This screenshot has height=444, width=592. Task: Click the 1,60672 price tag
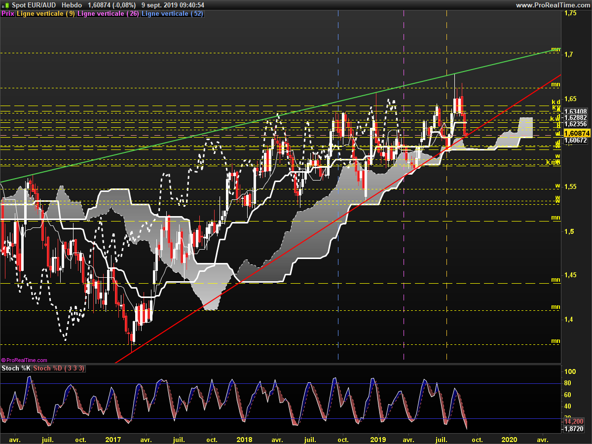pyautogui.click(x=575, y=141)
